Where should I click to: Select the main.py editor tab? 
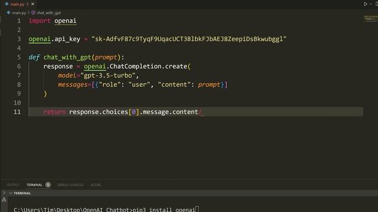[19, 4]
